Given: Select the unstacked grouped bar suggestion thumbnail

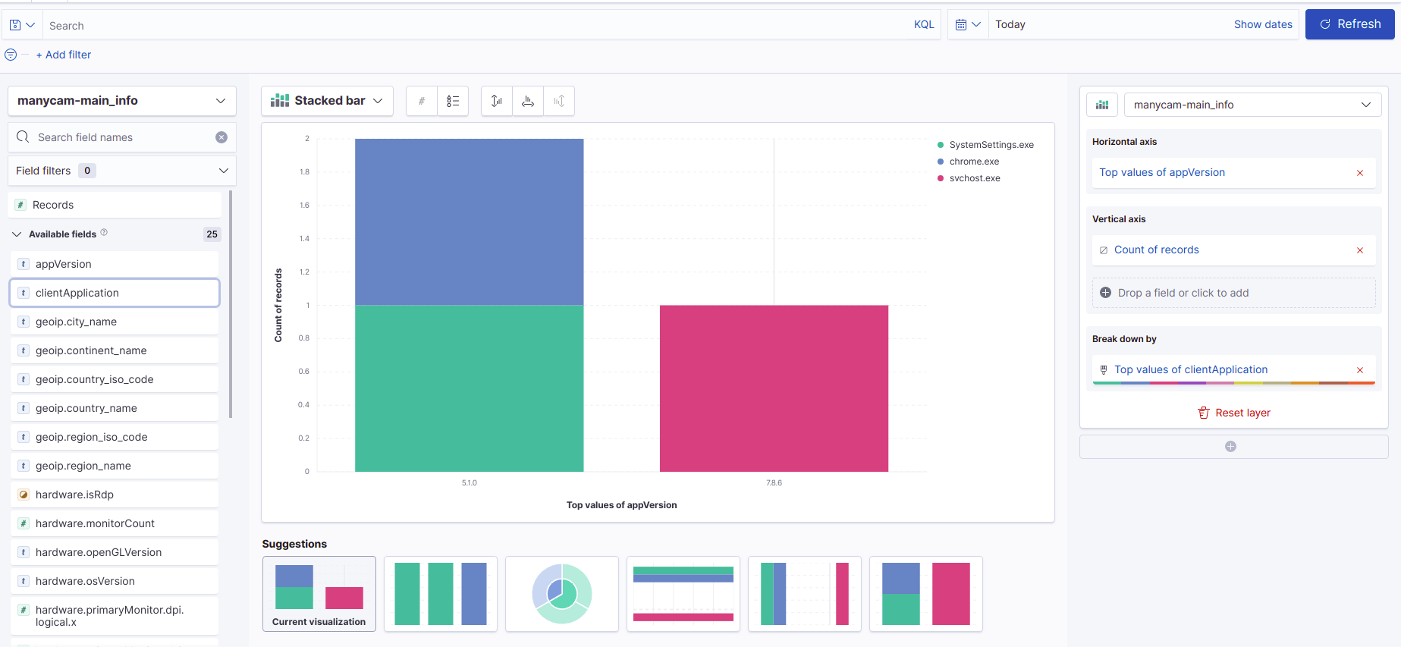Looking at the screenshot, I should point(805,594).
